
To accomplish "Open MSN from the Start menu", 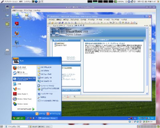I will (24, 89).
